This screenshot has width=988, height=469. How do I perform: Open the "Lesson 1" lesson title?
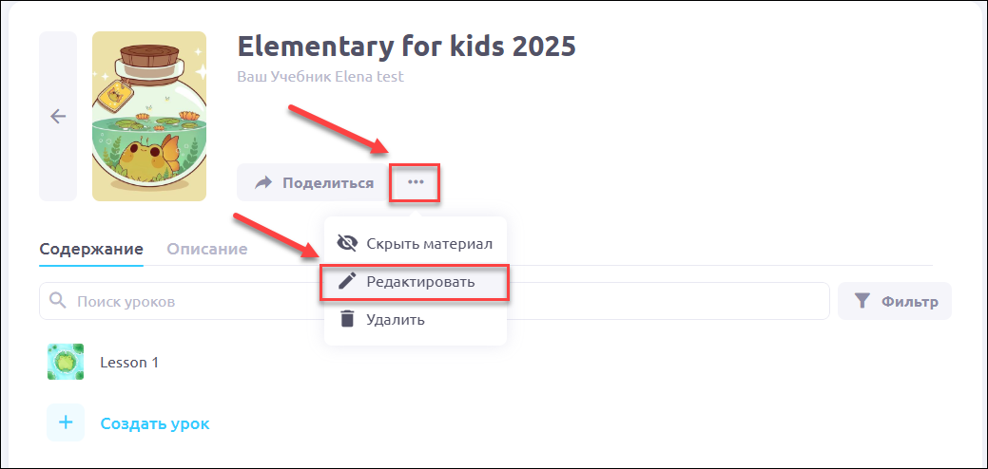[x=129, y=362]
